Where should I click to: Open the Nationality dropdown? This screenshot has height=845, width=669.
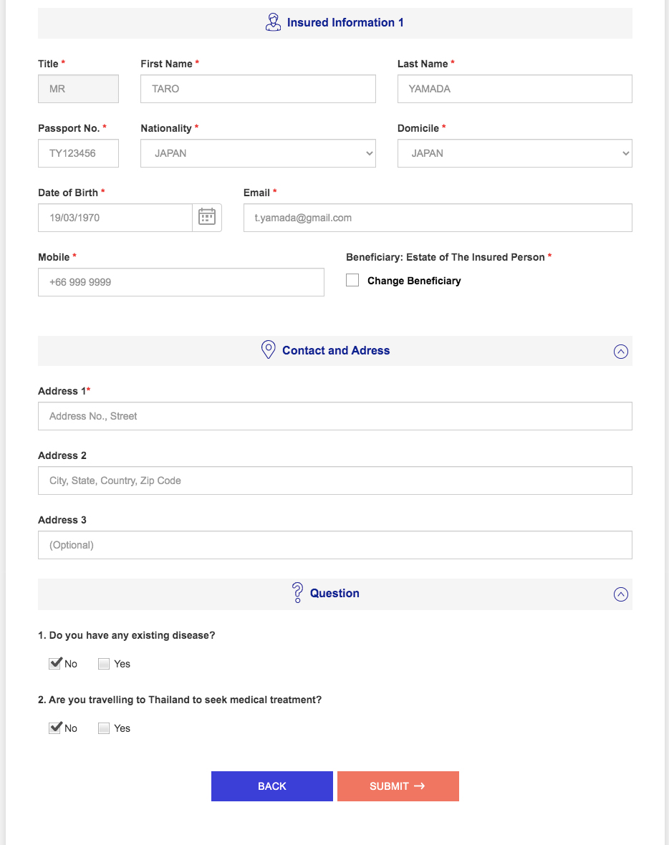tap(258, 153)
